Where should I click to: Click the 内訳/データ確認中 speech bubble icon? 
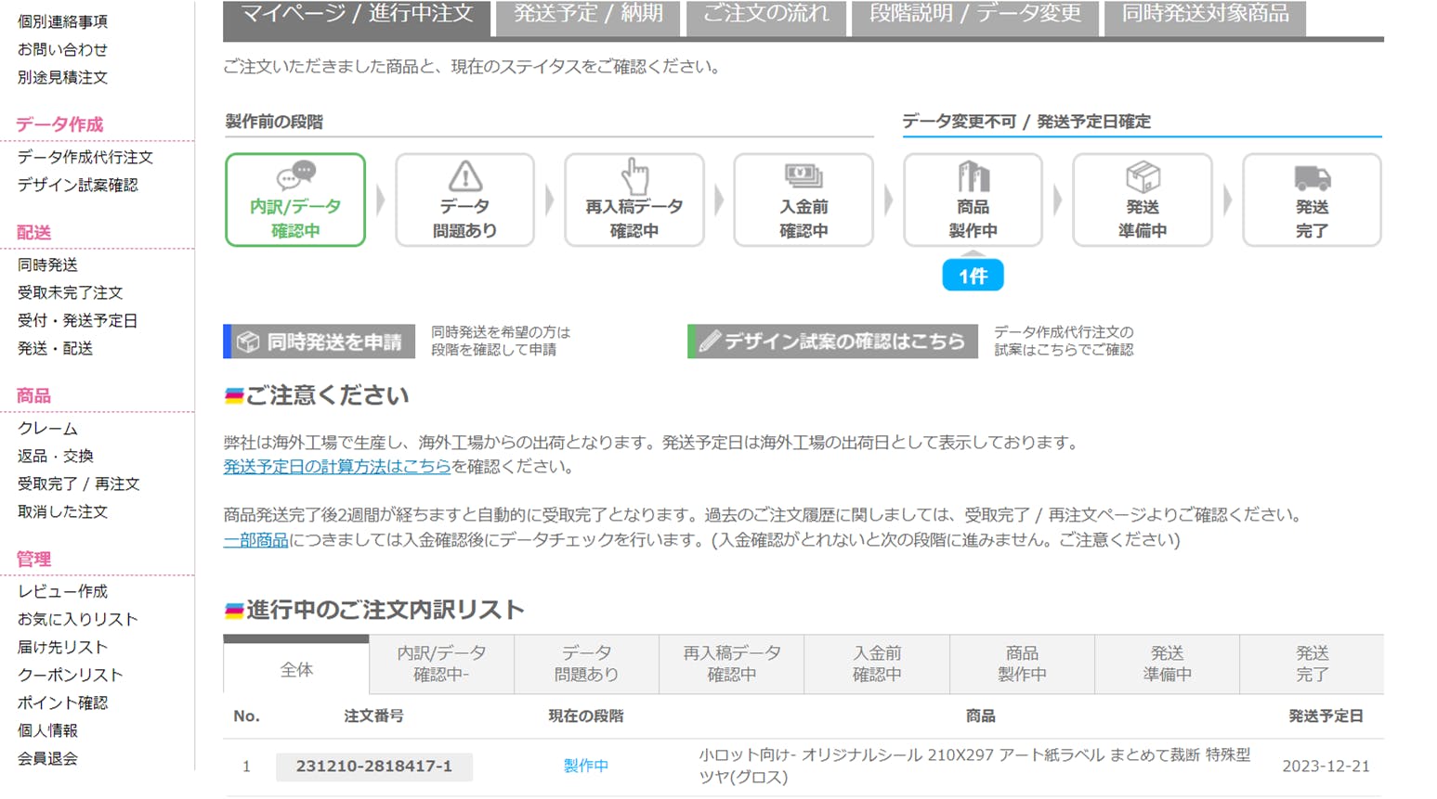pyautogui.click(x=295, y=175)
